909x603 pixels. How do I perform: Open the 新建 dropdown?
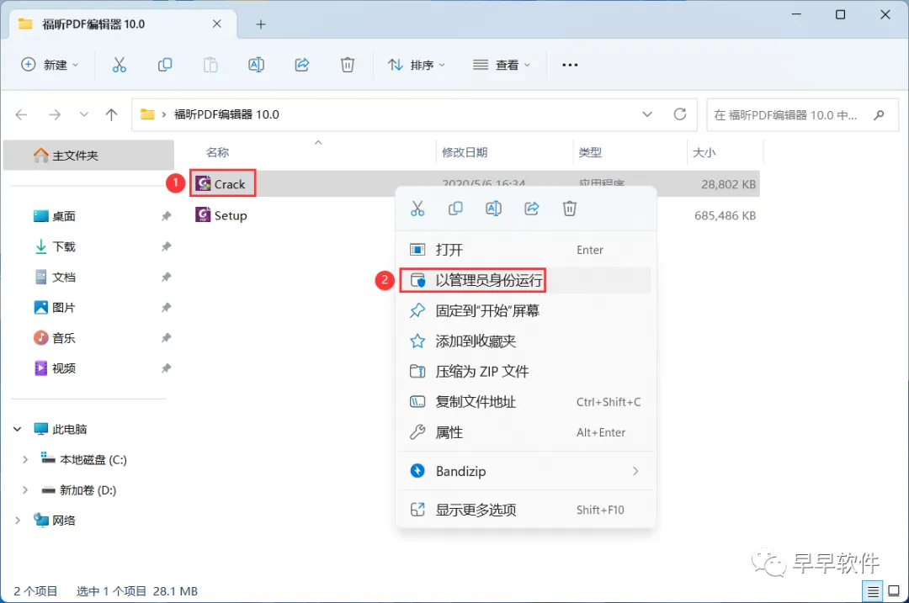(50, 65)
